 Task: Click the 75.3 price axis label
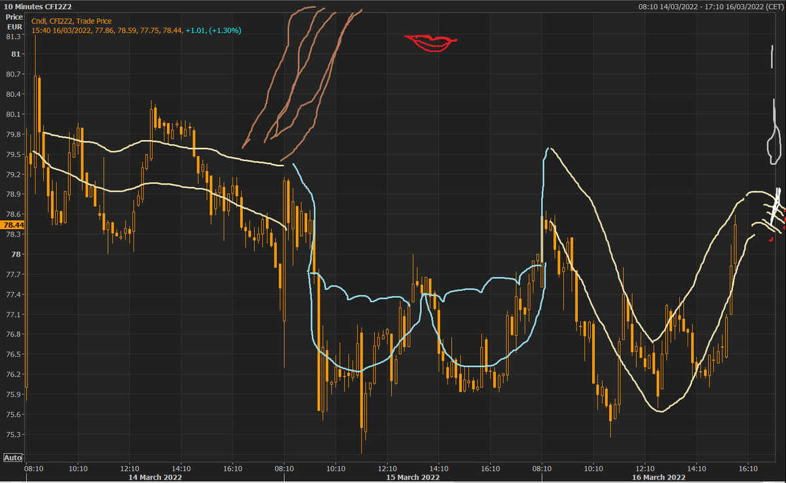click(x=14, y=435)
